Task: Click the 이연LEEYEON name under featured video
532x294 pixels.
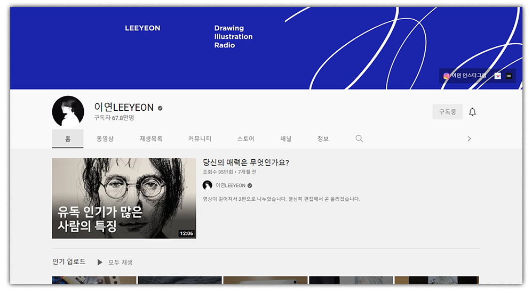Action: coord(231,185)
